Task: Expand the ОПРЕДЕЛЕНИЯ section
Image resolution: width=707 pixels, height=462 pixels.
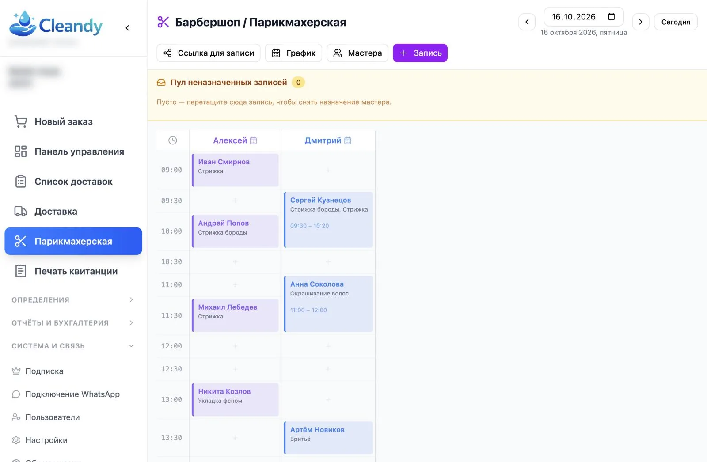Action: [x=73, y=300]
